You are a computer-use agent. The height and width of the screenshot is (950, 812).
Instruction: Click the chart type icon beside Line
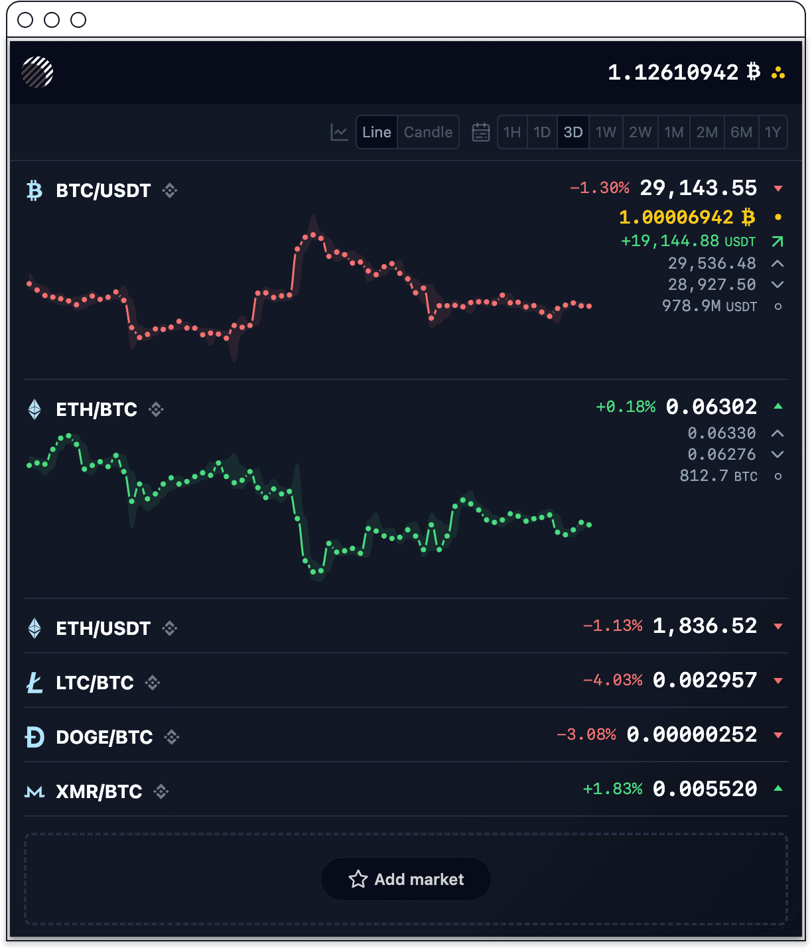click(339, 132)
